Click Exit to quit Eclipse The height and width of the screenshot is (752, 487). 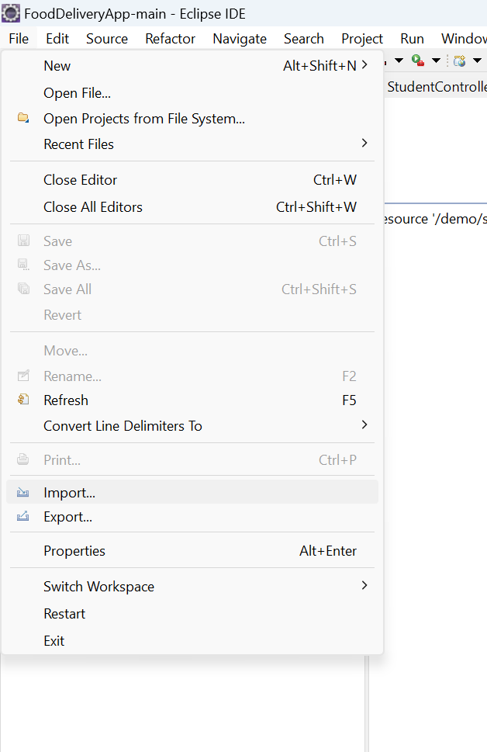[x=54, y=641]
